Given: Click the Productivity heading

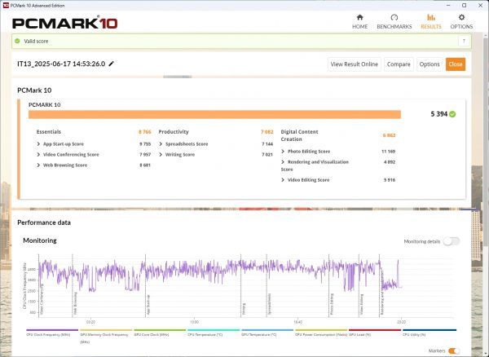Looking at the screenshot, I should (174, 132).
